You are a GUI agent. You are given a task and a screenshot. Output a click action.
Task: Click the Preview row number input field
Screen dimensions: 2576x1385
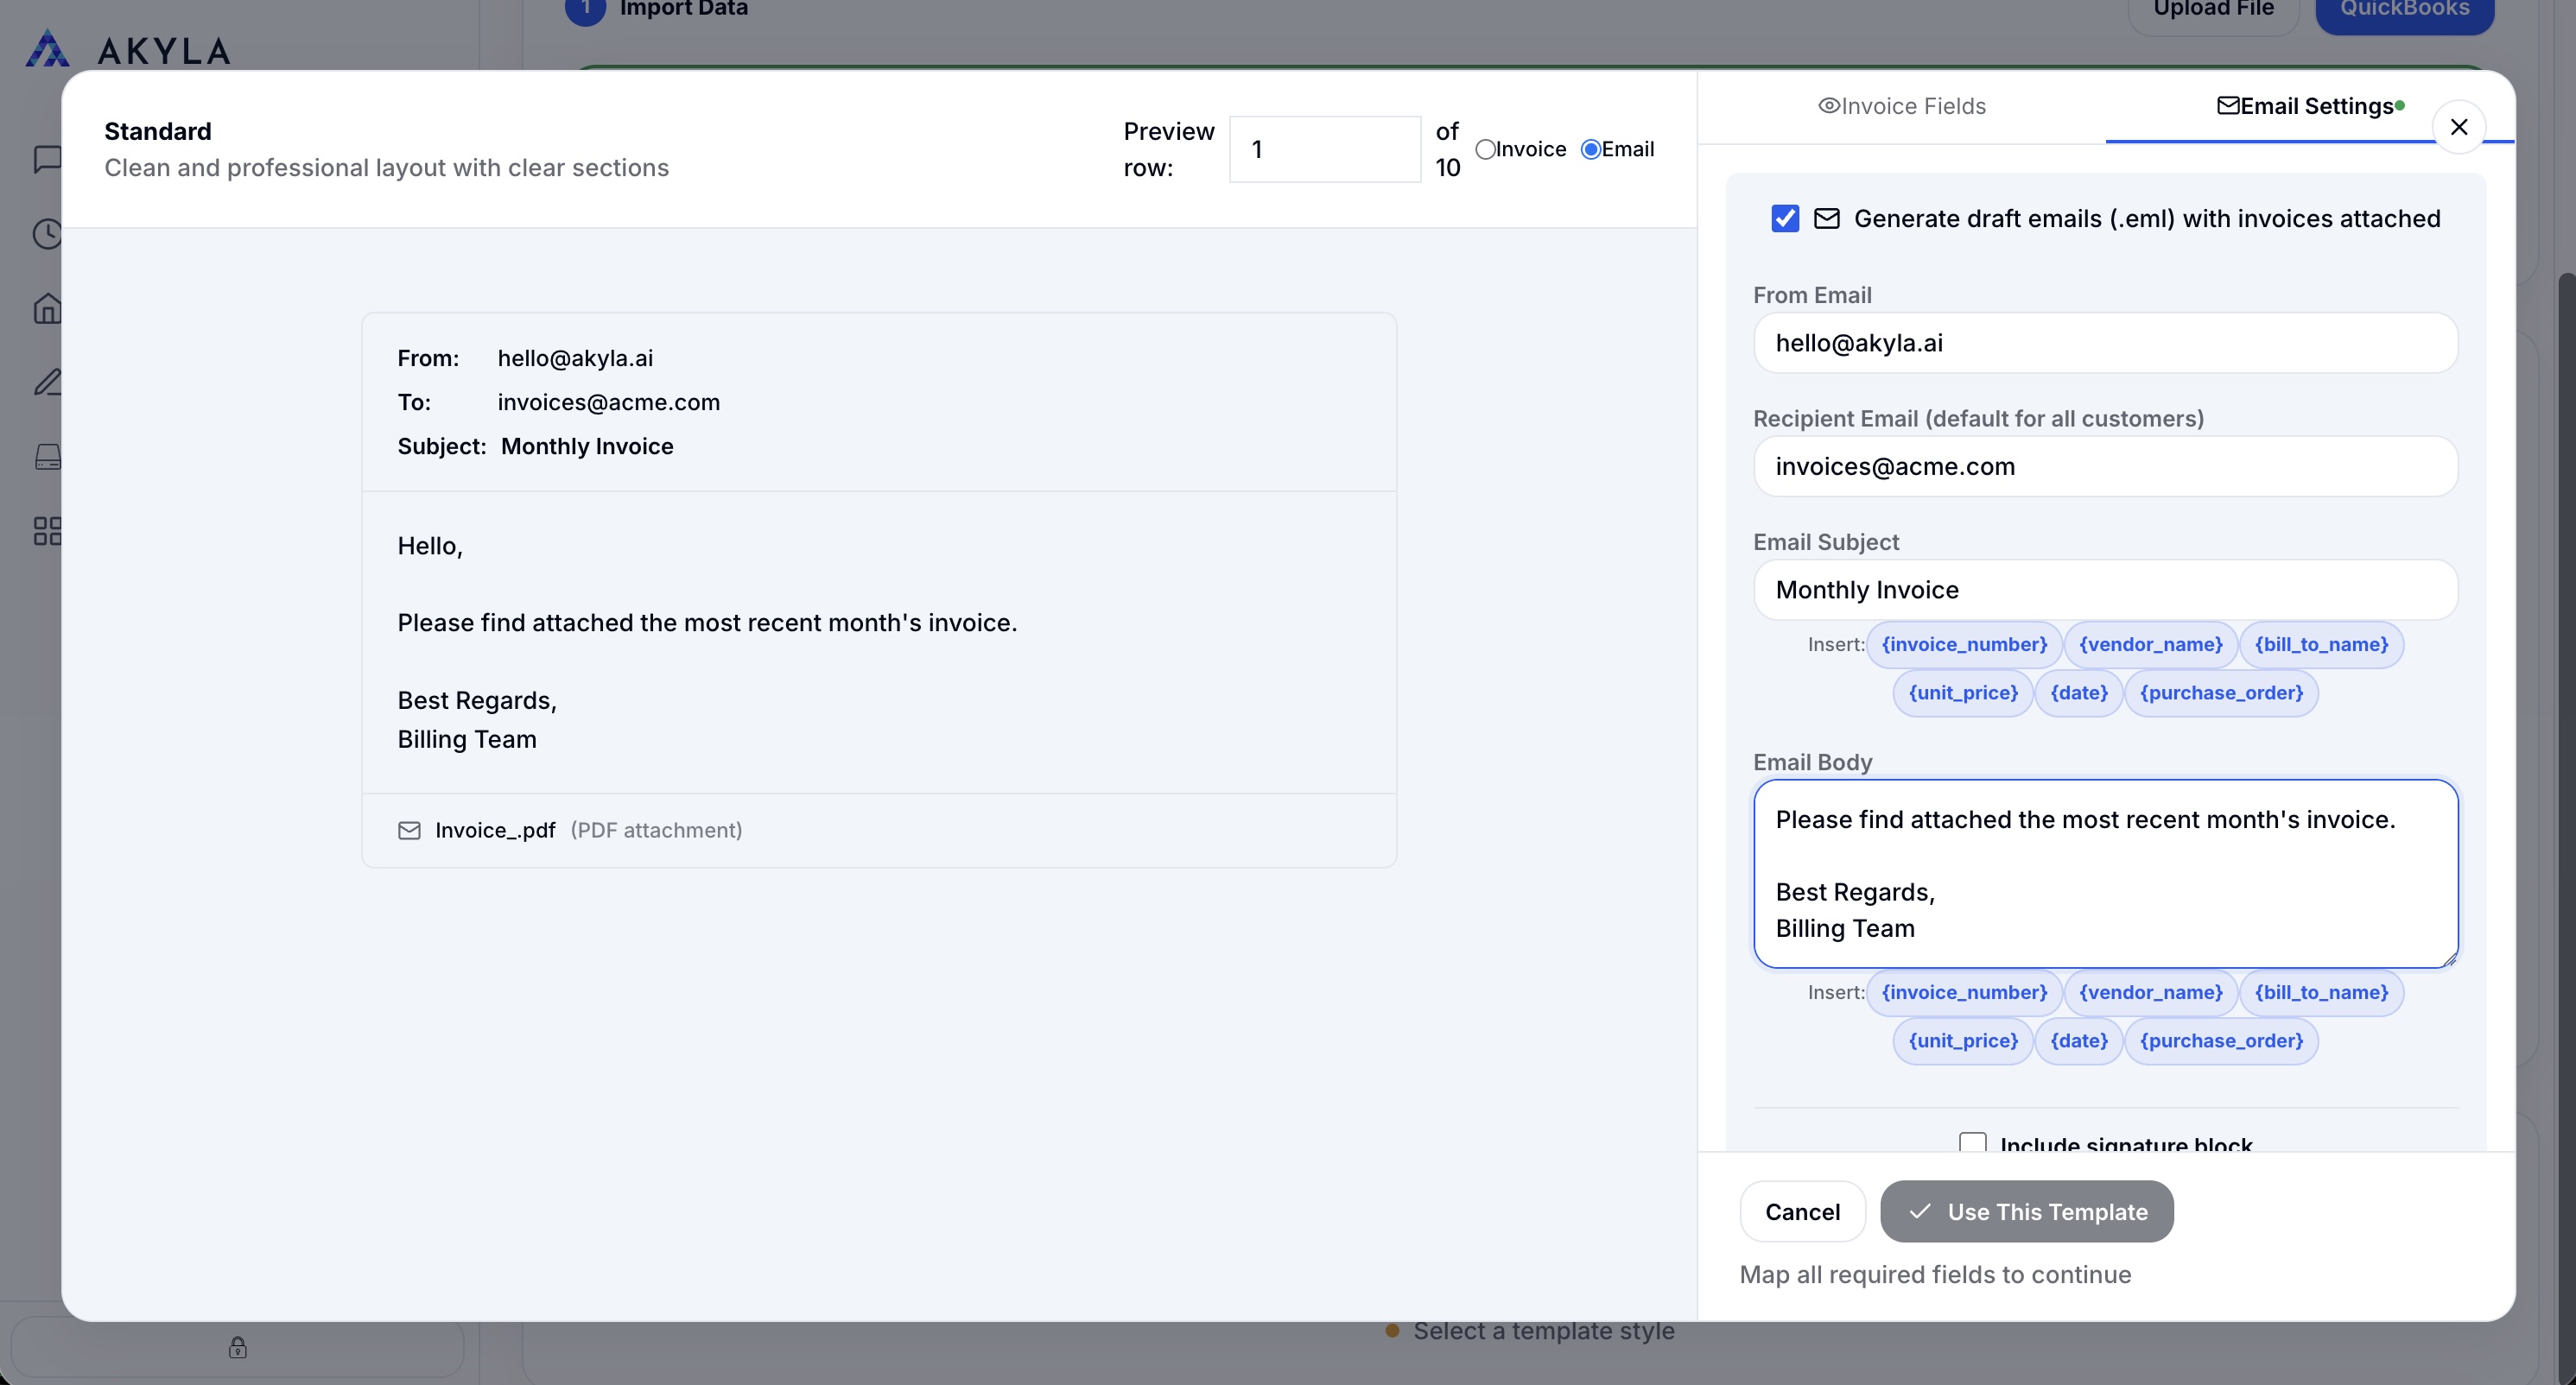pos(1324,149)
